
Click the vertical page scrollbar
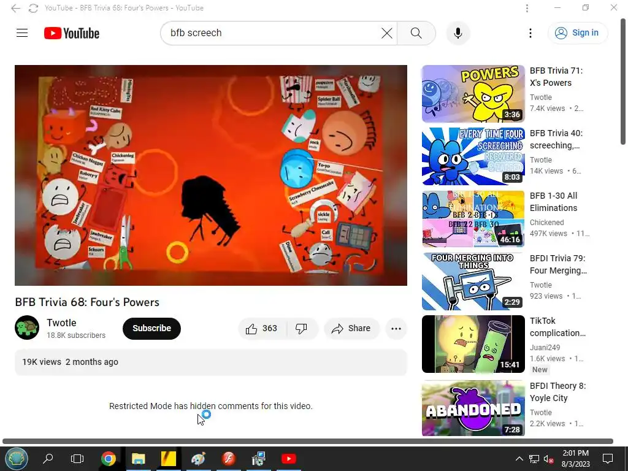click(623, 82)
